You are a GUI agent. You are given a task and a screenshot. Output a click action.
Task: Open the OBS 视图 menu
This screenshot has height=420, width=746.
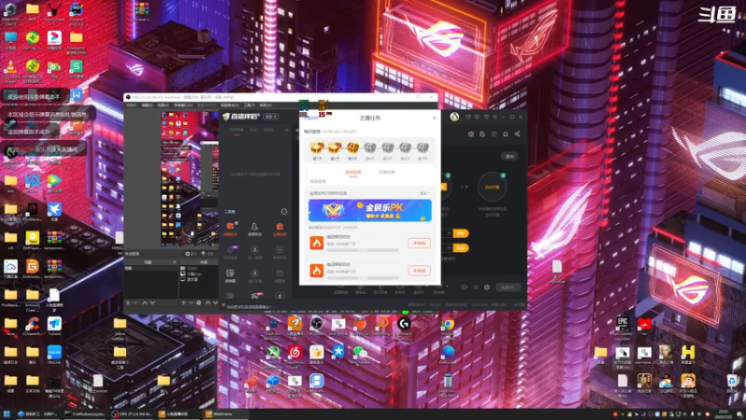click(162, 105)
